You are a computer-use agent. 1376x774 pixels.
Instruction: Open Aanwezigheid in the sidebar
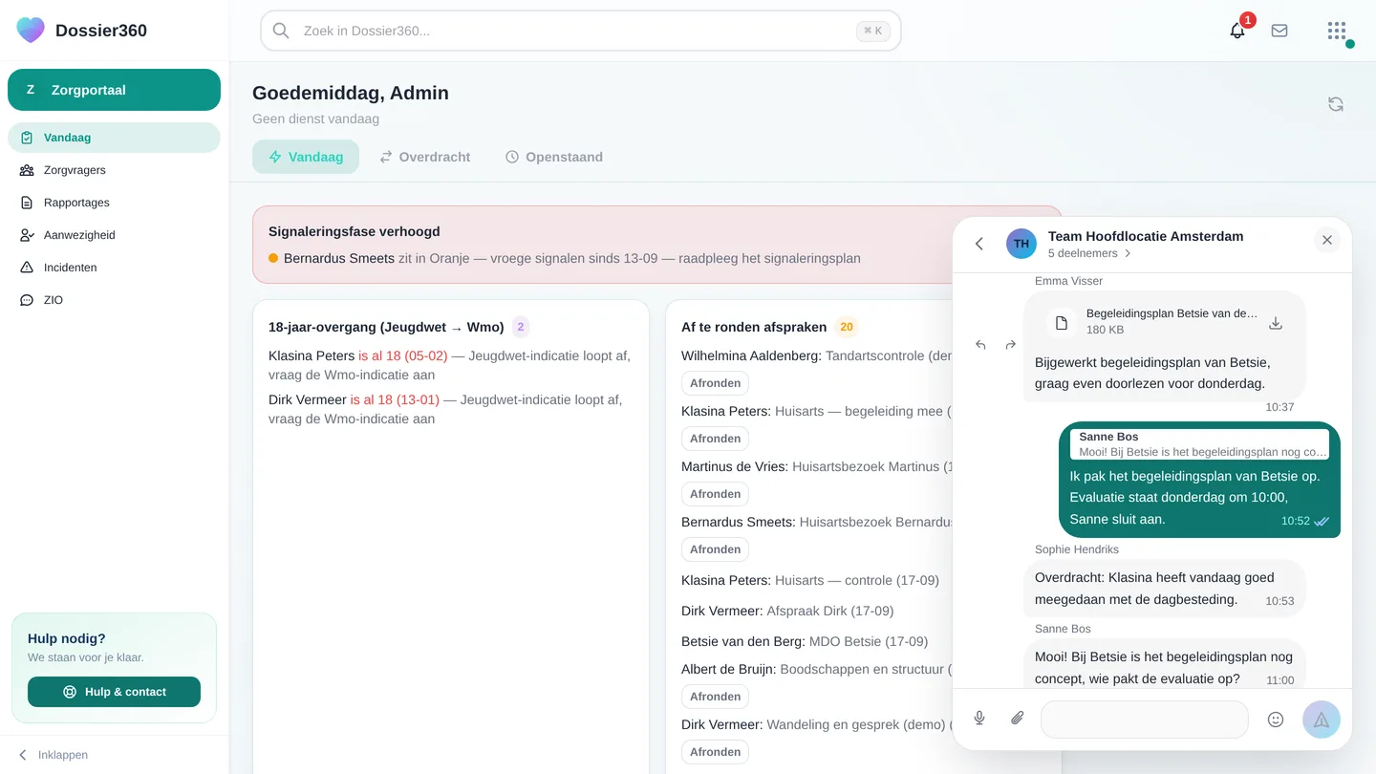click(x=114, y=235)
